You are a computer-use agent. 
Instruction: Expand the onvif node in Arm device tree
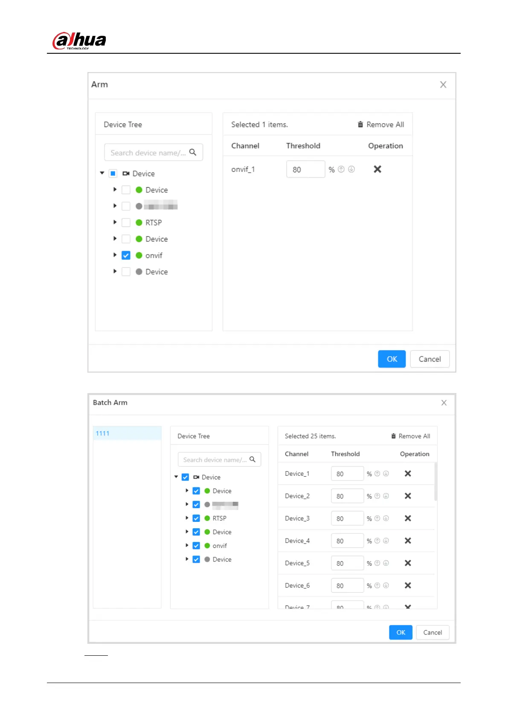coord(115,255)
